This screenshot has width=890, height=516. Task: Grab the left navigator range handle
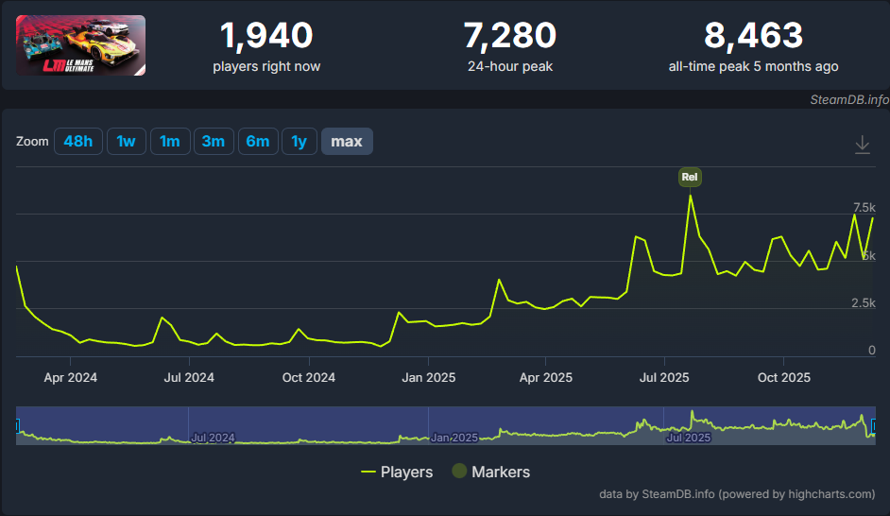pos(18,426)
